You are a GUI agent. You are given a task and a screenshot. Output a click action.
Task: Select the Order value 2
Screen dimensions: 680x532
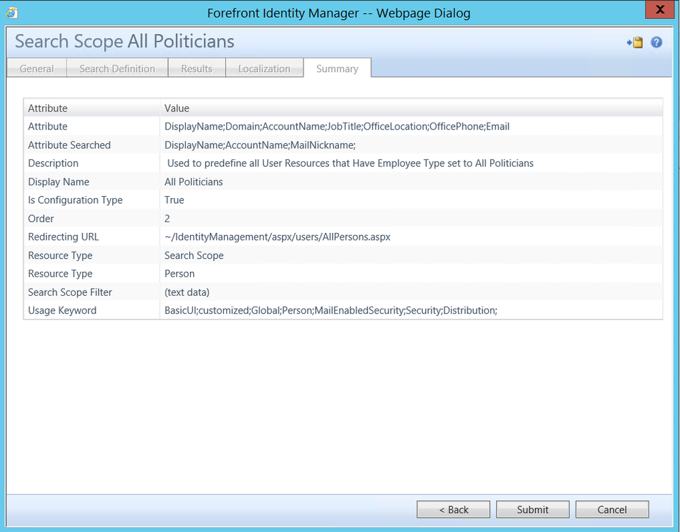tap(167, 218)
